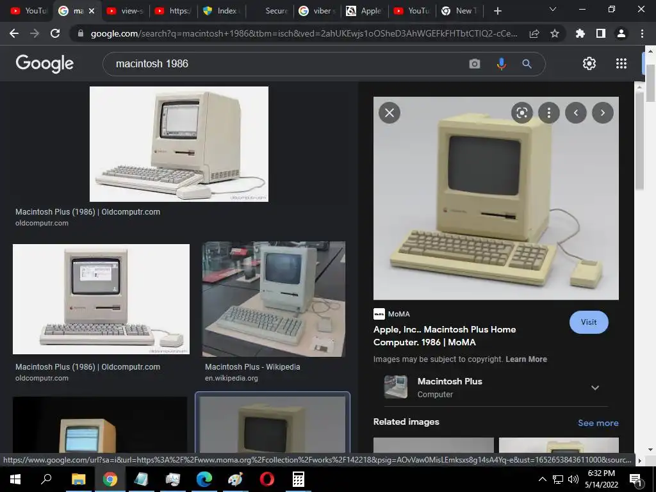Image resolution: width=656 pixels, height=492 pixels.
Task: Open Microsoft Edge from taskbar
Action: click(x=204, y=479)
